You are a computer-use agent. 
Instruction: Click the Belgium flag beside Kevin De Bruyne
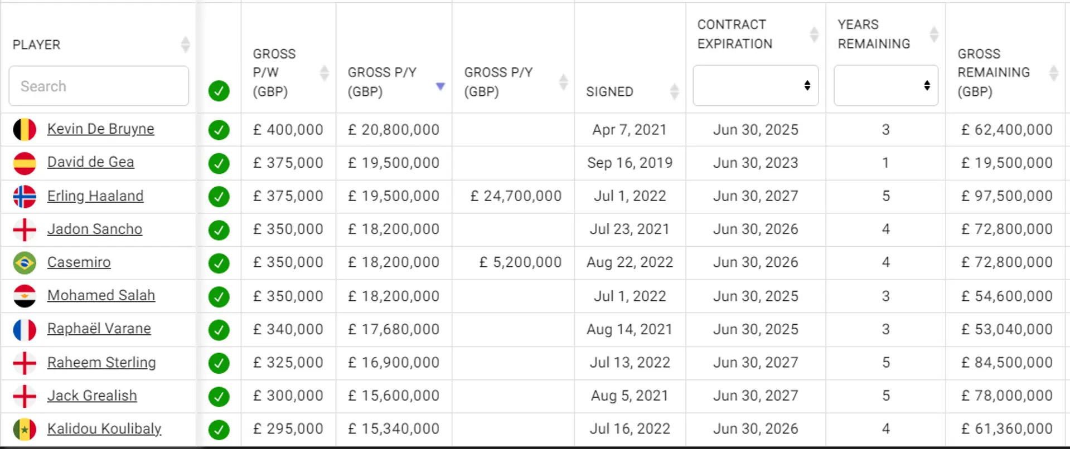point(25,129)
